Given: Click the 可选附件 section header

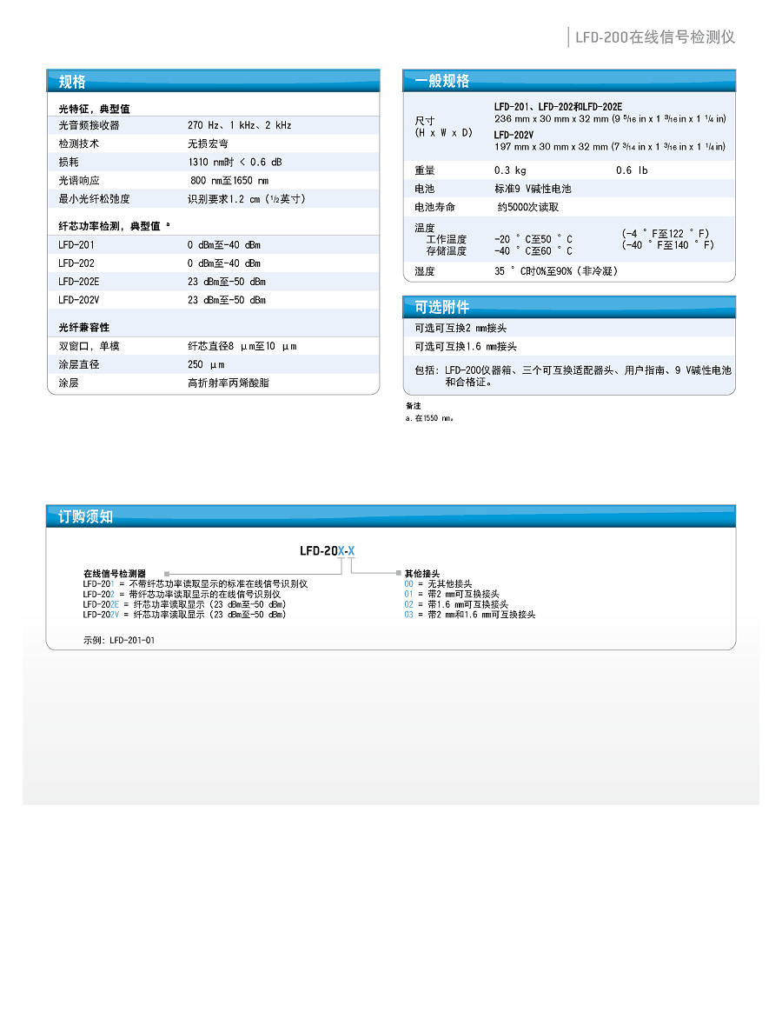Looking at the screenshot, I should (442, 307).
